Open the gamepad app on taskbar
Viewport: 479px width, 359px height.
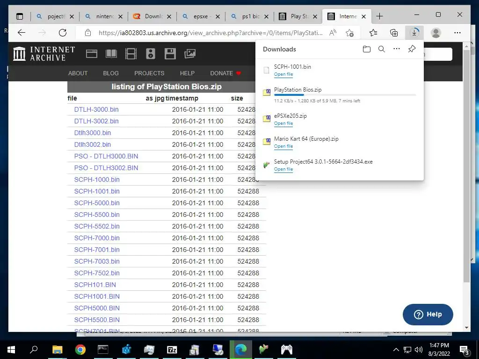287,350
